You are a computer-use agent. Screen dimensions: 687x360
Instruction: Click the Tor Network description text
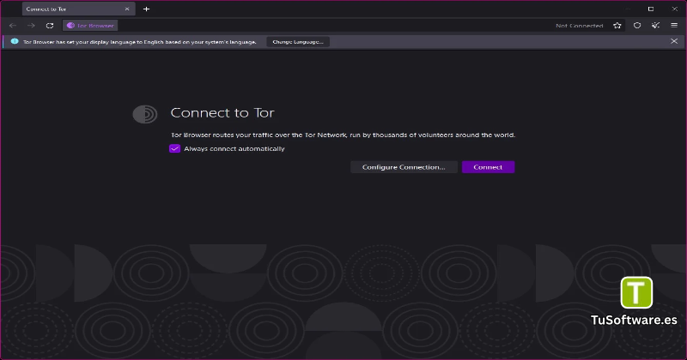[343, 135]
